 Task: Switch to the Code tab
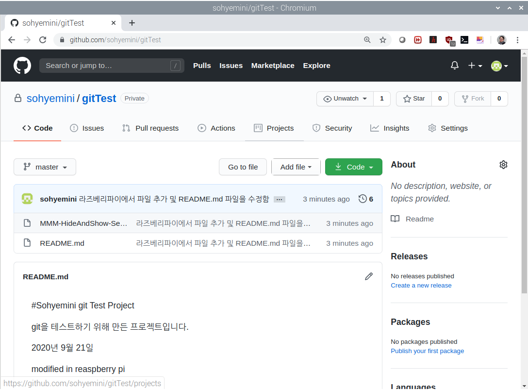point(37,128)
